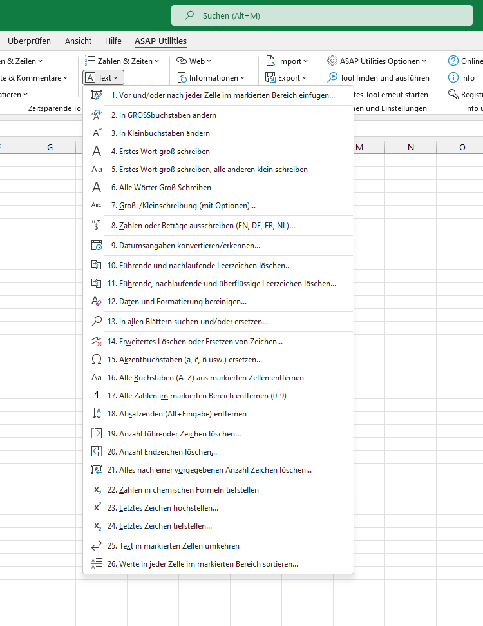Image resolution: width=483 pixels, height=626 pixels.
Task: Open the Import dropdown
Action: 287,61
